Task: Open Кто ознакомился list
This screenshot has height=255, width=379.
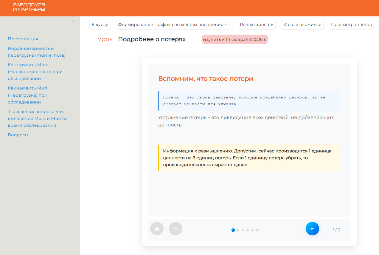Action: (x=302, y=25)
